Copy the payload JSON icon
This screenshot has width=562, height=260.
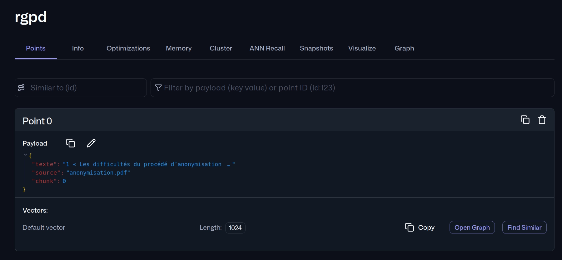[x=71, y=143]
